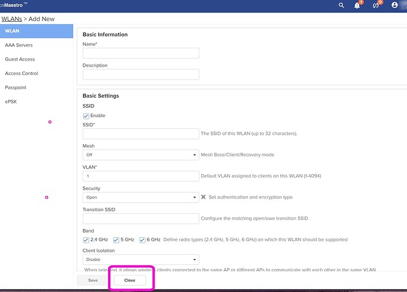
Task: Open the ePSK tab
Action: point(11,102)
